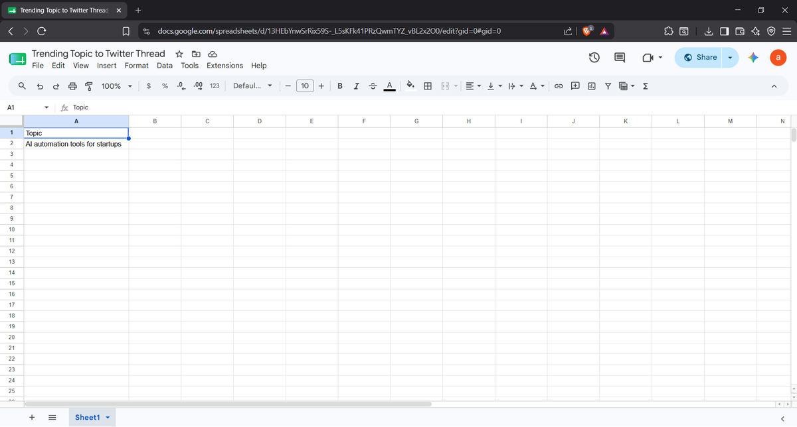Click the search menus magnifier icon
Viewport: 797px width, 427px height.
click(x=23, y=86)
